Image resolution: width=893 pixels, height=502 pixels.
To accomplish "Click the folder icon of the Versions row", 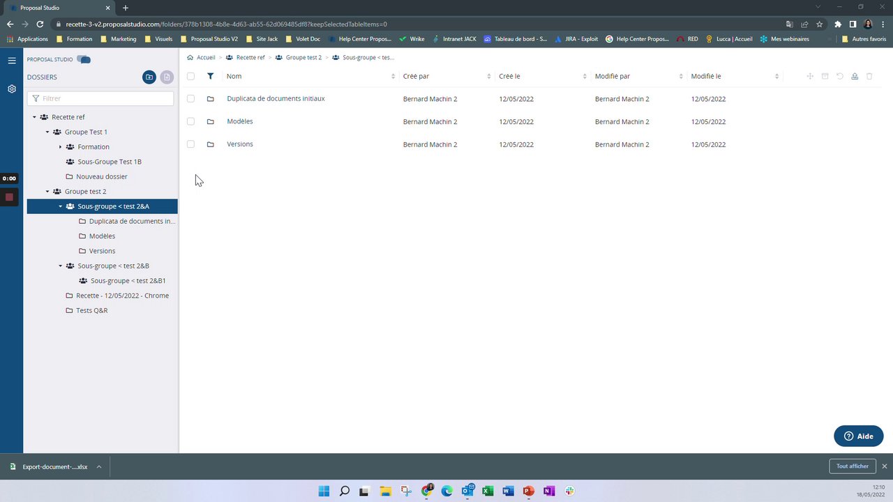I will pyautogui.click(x=210, y=144).
